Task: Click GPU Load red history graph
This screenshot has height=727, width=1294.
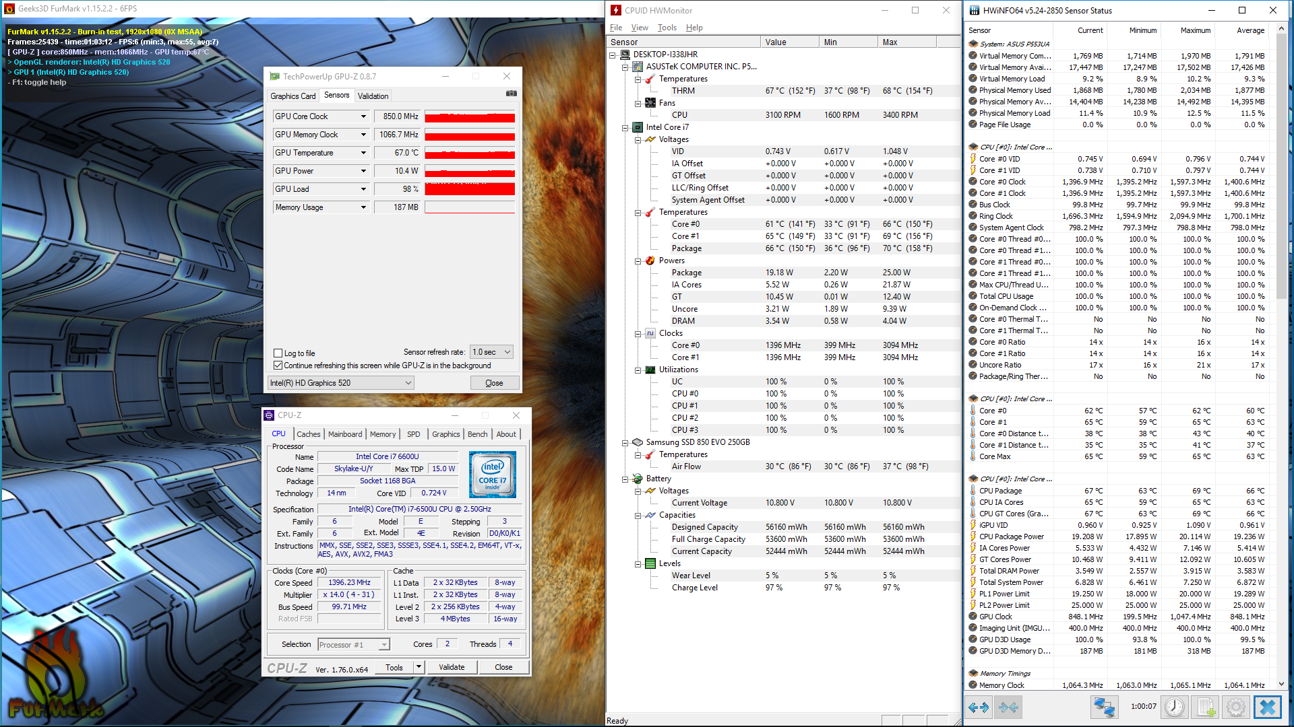Action: pos(470,189)
